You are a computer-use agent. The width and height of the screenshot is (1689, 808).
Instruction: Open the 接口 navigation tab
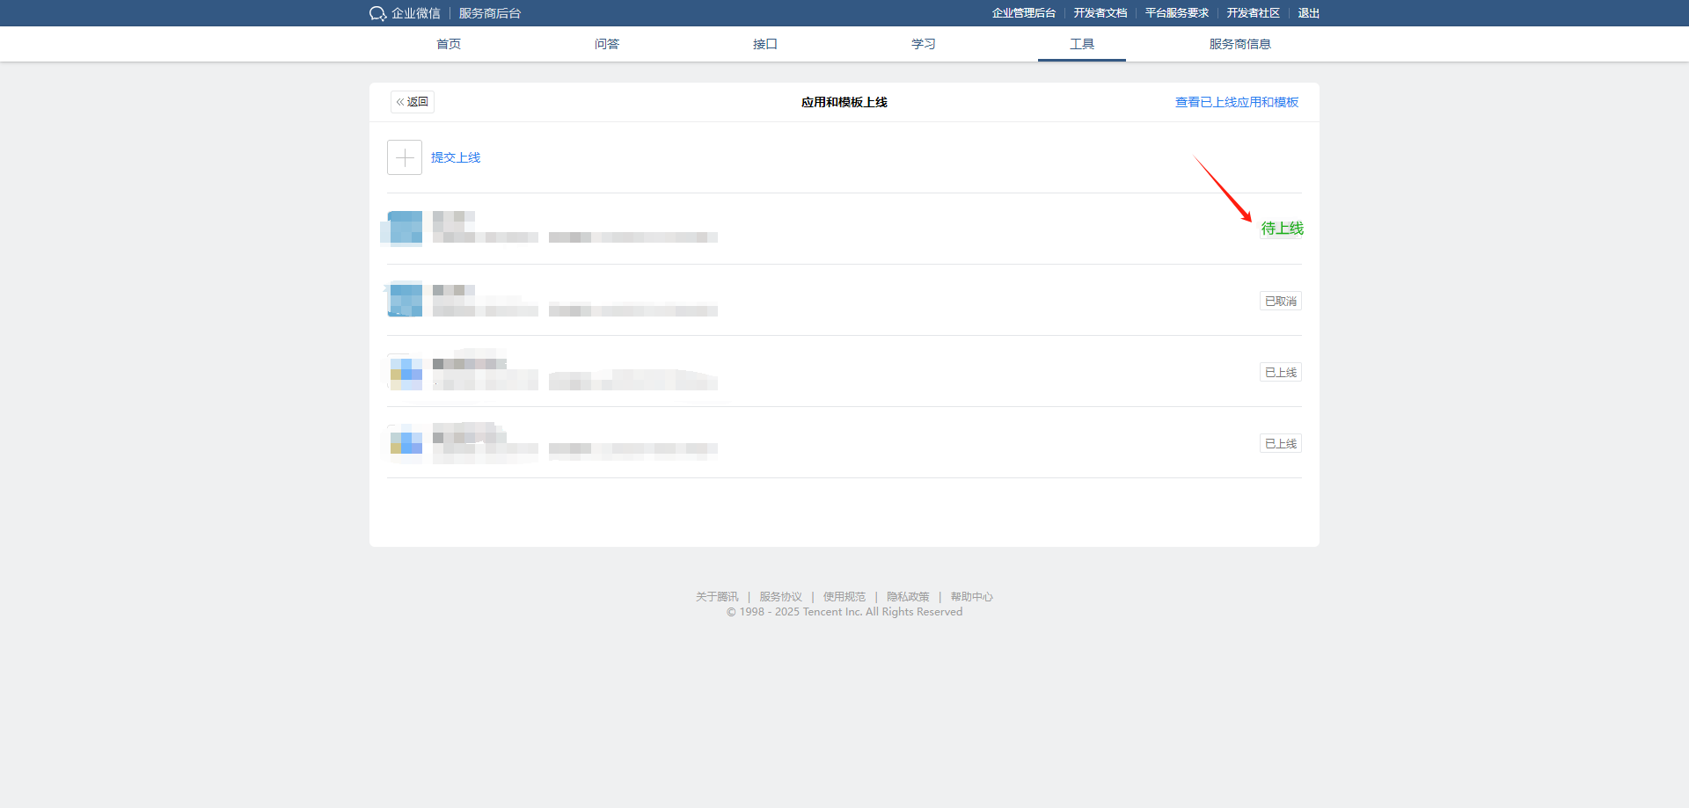(765, 44)
